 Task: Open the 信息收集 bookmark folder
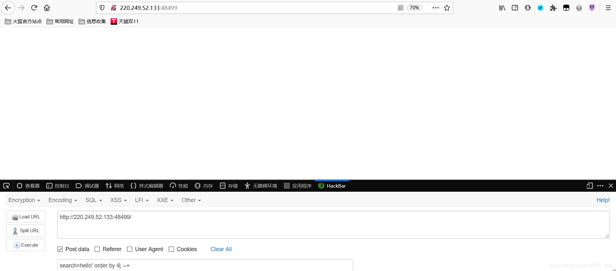(92, 21)
